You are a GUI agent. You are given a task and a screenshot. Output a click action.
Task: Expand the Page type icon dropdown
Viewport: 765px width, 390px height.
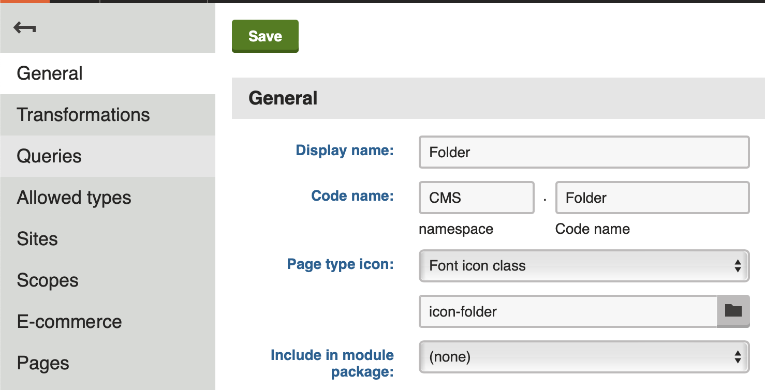tap(584, 266)
